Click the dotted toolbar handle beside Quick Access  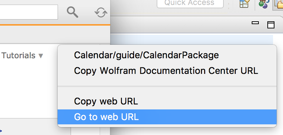[229, 5]
